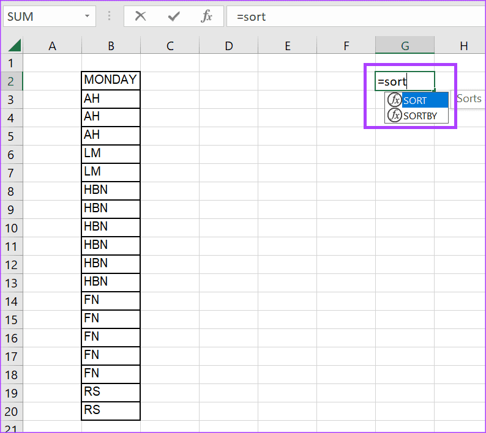Viewport: 486px width, 433px height.
Task: Click inside the formula bar text field
Action: [x=355, y=17]
